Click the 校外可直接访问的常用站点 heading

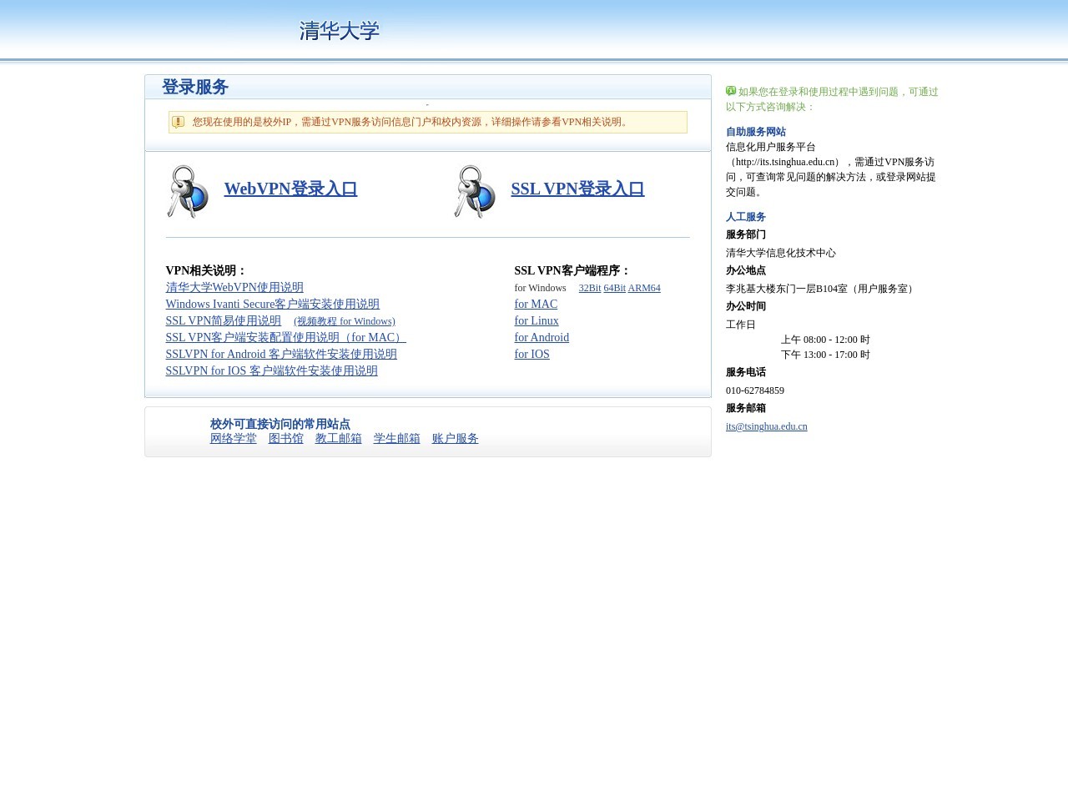pyautogui.click(x=280, y=424)
